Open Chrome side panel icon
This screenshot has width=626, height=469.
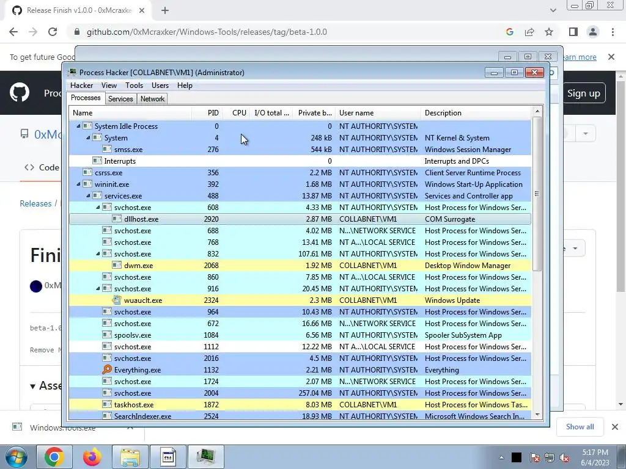tap(573, 32)
